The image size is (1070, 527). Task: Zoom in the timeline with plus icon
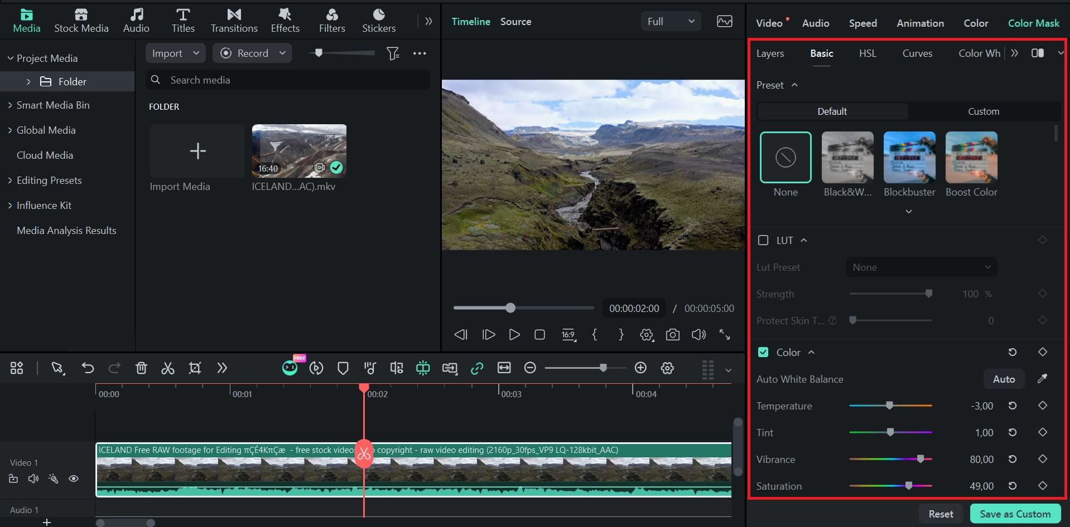(640, 368)
